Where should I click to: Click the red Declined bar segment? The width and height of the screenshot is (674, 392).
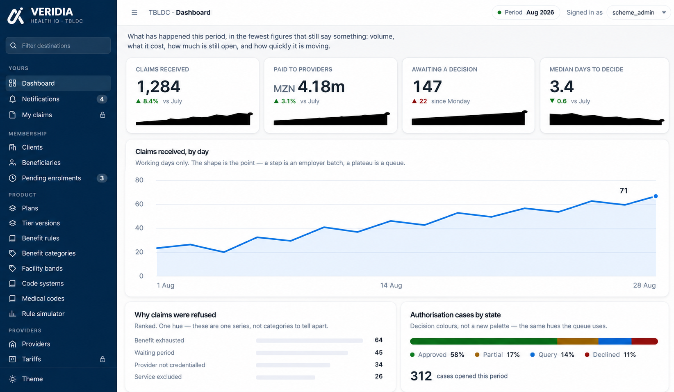pyautogui.click(x=645, y=341)
